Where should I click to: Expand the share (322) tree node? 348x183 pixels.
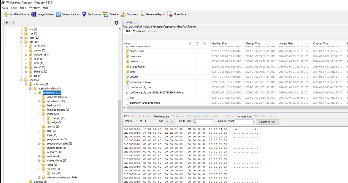pyautogui.click(x=26, y=71)
